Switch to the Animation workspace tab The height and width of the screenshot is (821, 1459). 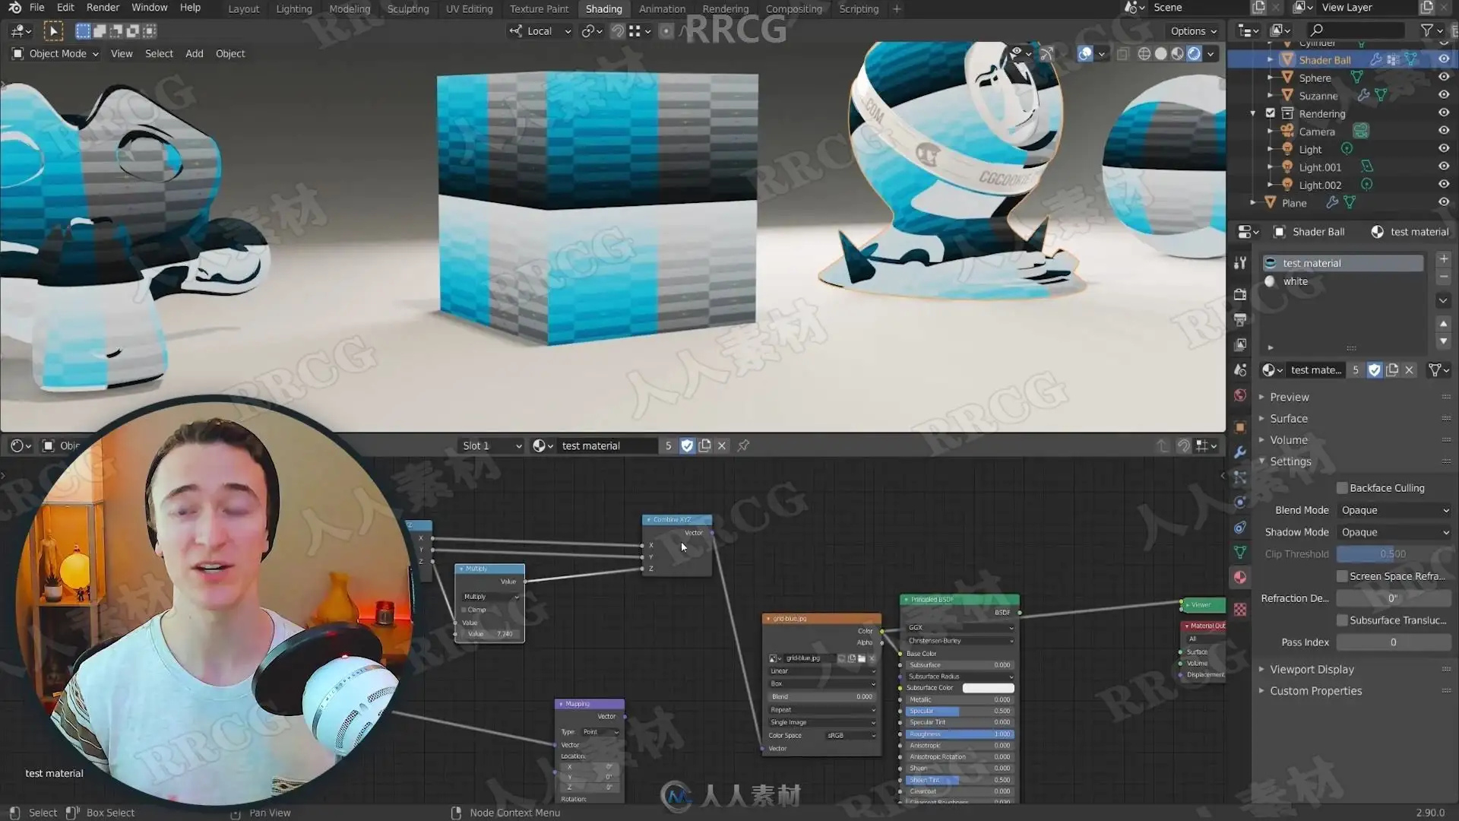coord(662,9)
